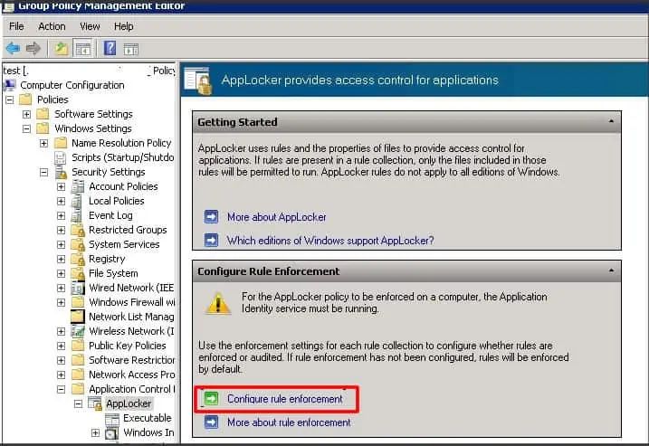Expand the Account Policies node

point(61,186)
